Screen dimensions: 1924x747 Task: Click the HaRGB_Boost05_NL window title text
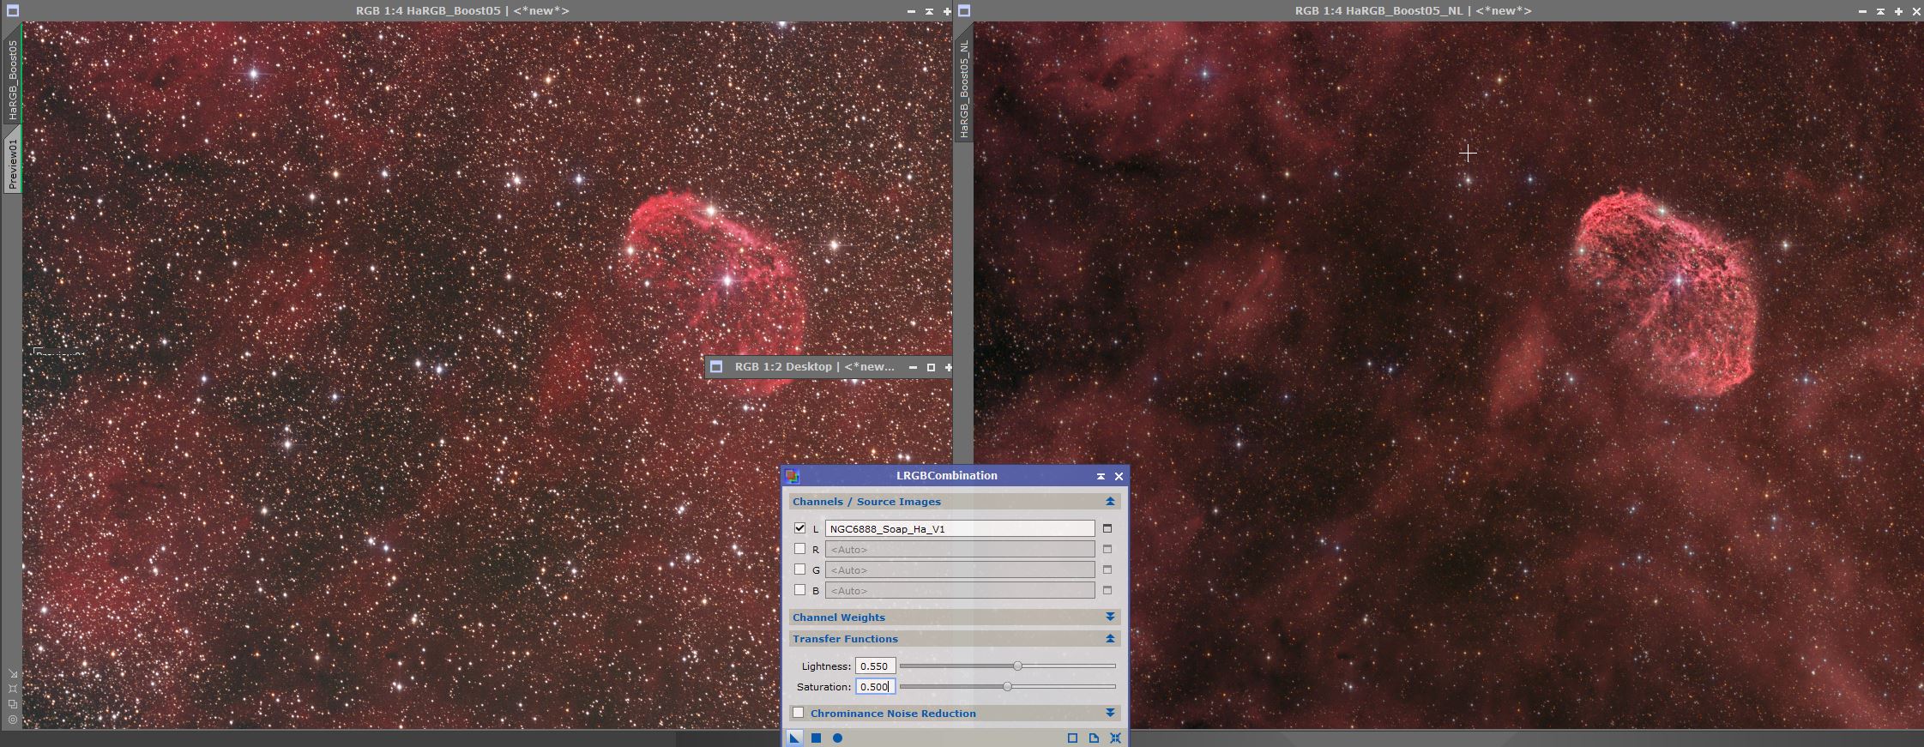click(x=1413, y=11)
